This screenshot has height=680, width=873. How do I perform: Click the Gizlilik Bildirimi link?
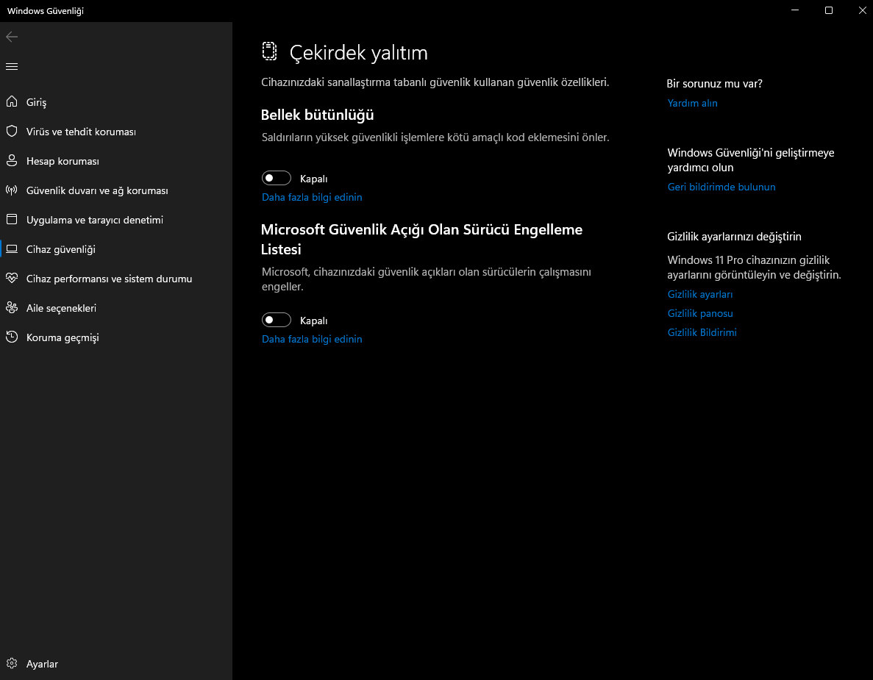click(702, 332)
